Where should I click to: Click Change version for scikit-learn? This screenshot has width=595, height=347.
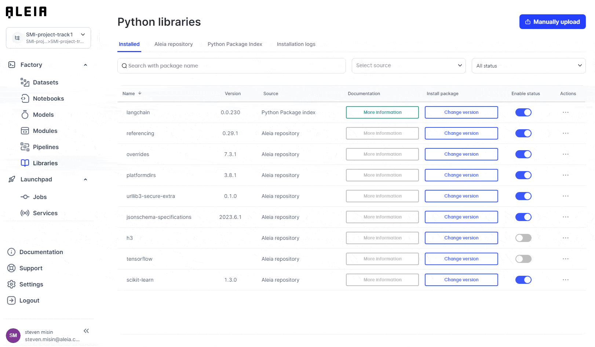[x=461, y=280]
